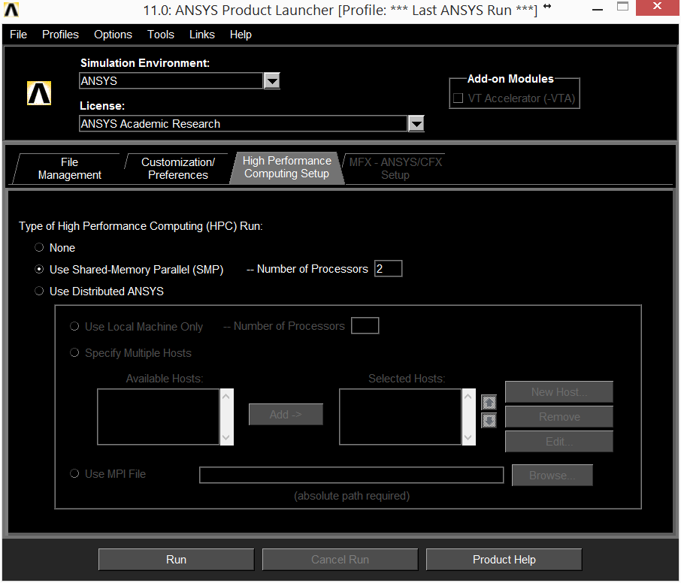Click the SMP Number of Processors field

click(389, 269)
